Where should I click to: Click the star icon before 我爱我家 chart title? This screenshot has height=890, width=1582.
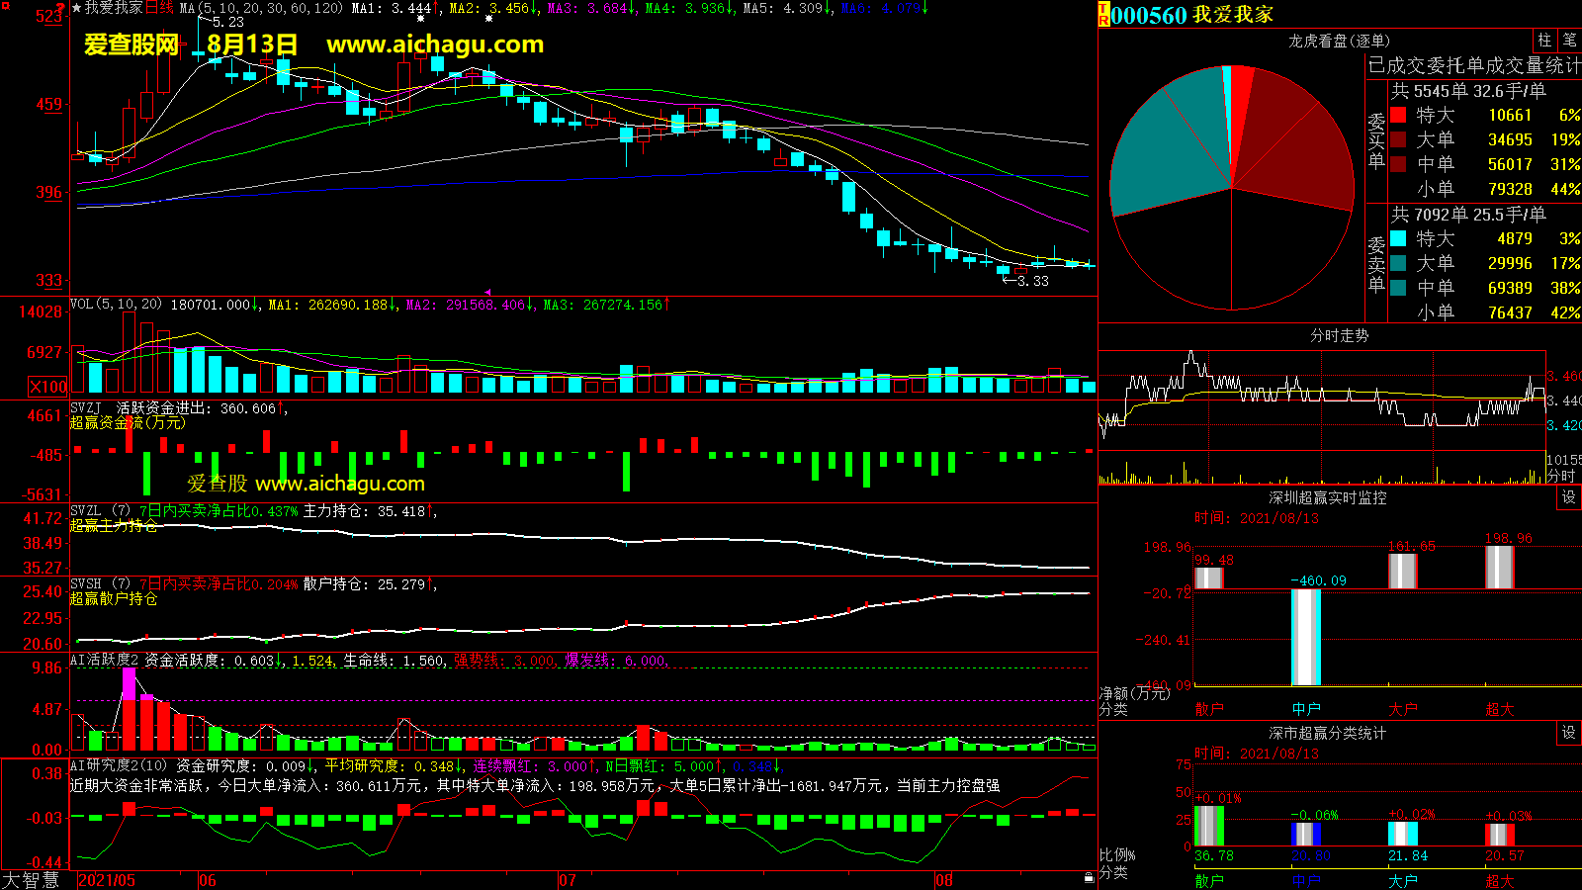coord(76,8)
